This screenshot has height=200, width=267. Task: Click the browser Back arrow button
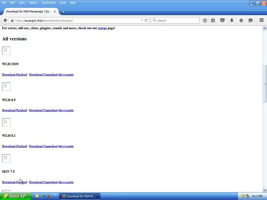coord(5,20)
